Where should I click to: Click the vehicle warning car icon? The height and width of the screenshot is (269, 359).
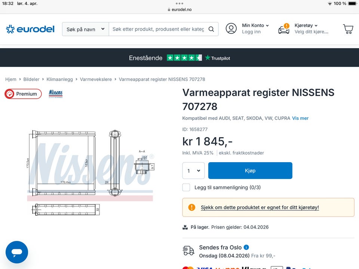[284, 29]
